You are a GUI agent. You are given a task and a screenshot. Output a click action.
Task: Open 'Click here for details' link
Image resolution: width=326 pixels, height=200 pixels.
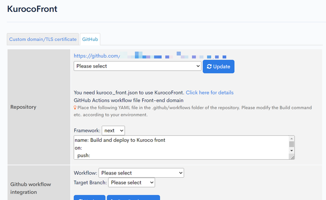click(210, 92)
